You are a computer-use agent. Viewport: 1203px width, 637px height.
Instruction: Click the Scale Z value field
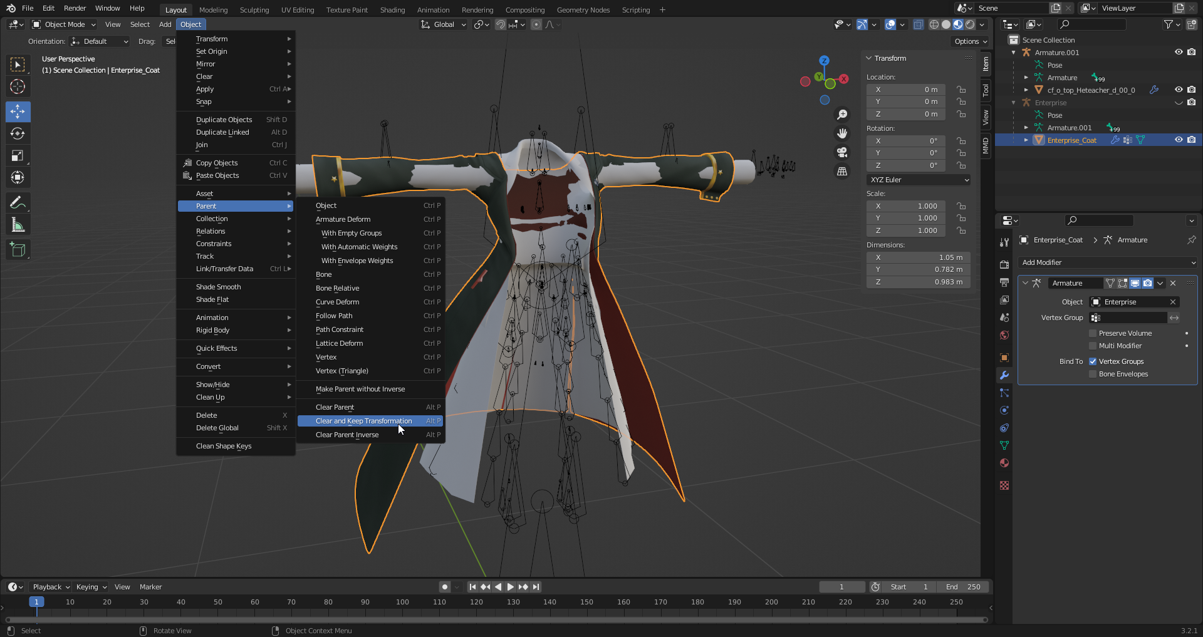coord(906,230)
